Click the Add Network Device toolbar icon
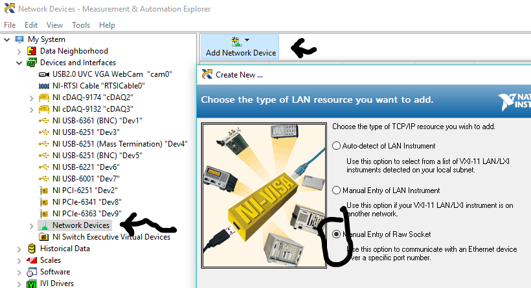531x288 pixels. pos(236,41)
